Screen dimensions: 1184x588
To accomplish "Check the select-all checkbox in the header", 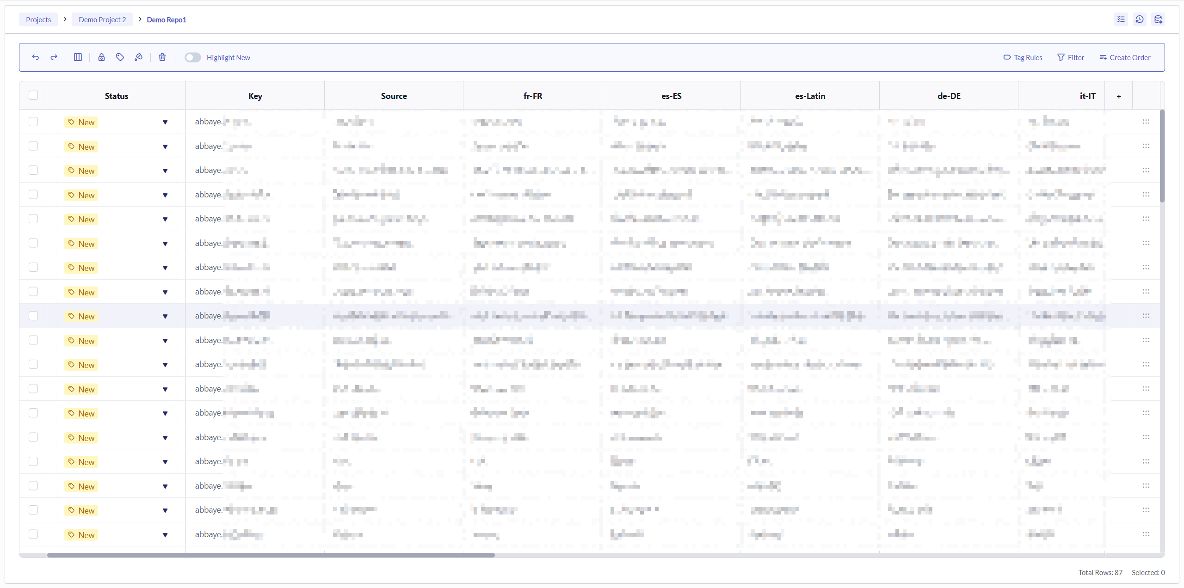I will coord(33,95).
